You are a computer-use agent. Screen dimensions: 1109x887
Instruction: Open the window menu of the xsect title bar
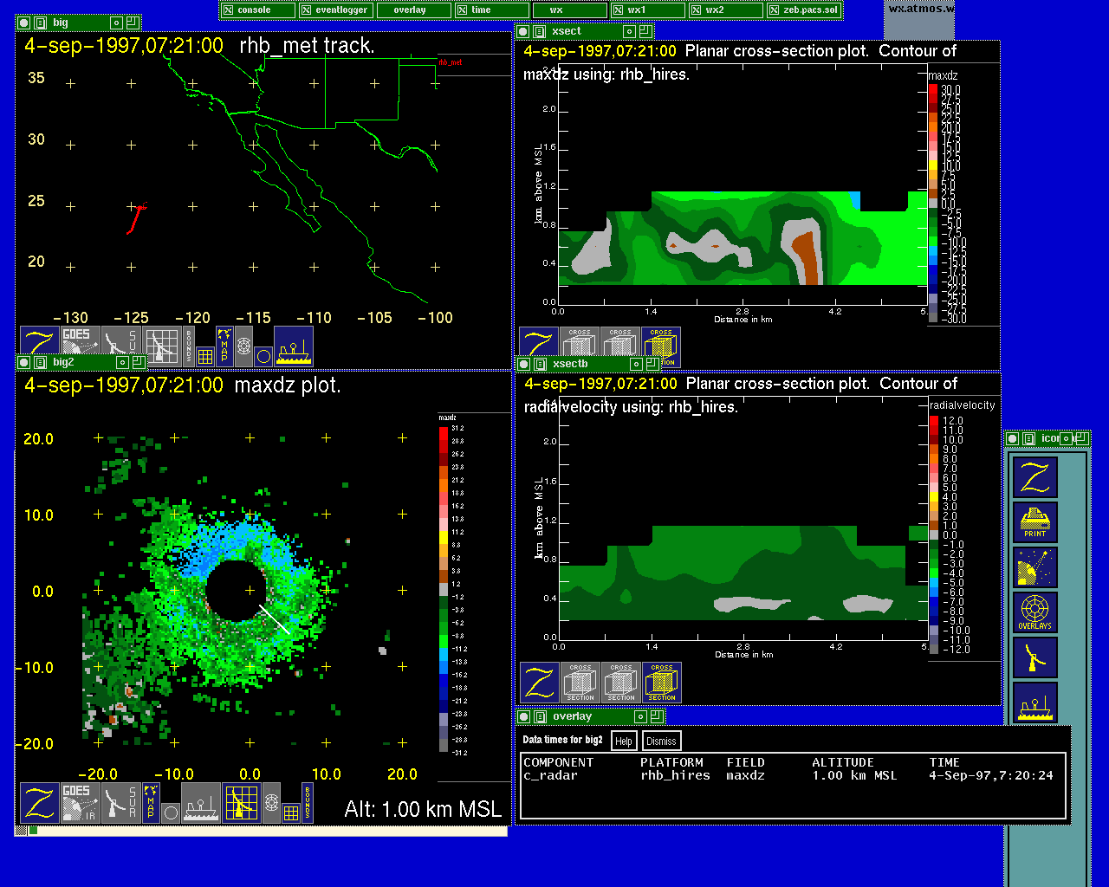coord(541,31)
